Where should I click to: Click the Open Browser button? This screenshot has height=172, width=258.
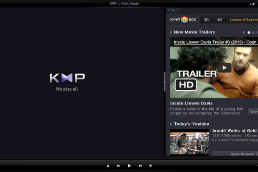click(236, 154)
